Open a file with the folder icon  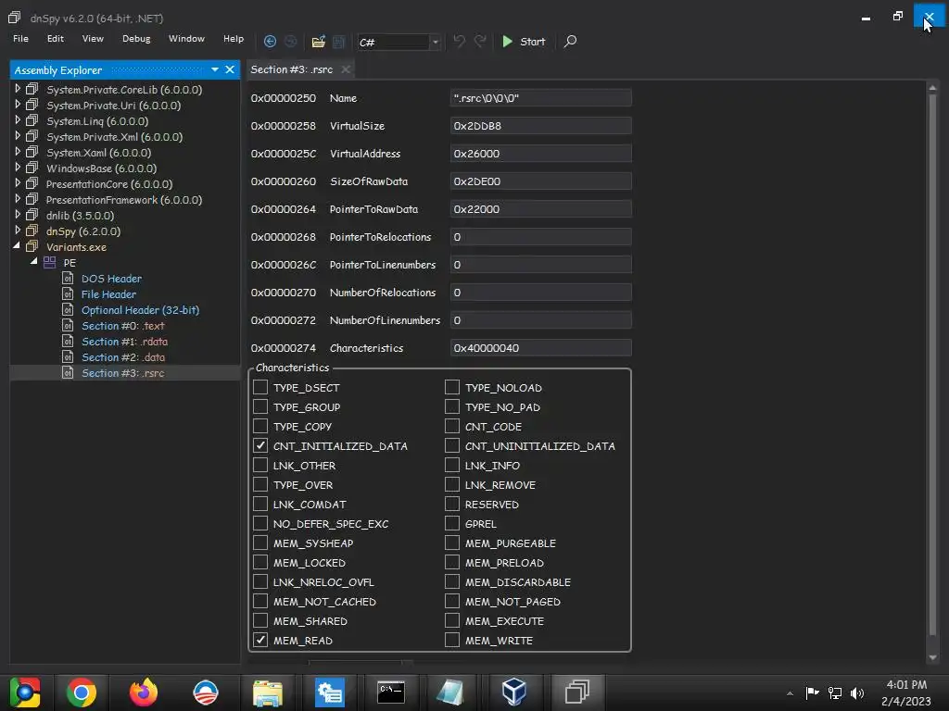pyautogui.click(x=319, y=42)
